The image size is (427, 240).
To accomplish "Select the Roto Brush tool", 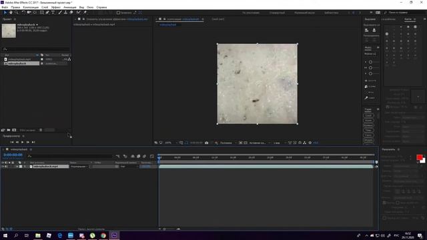I will [79, 13].
